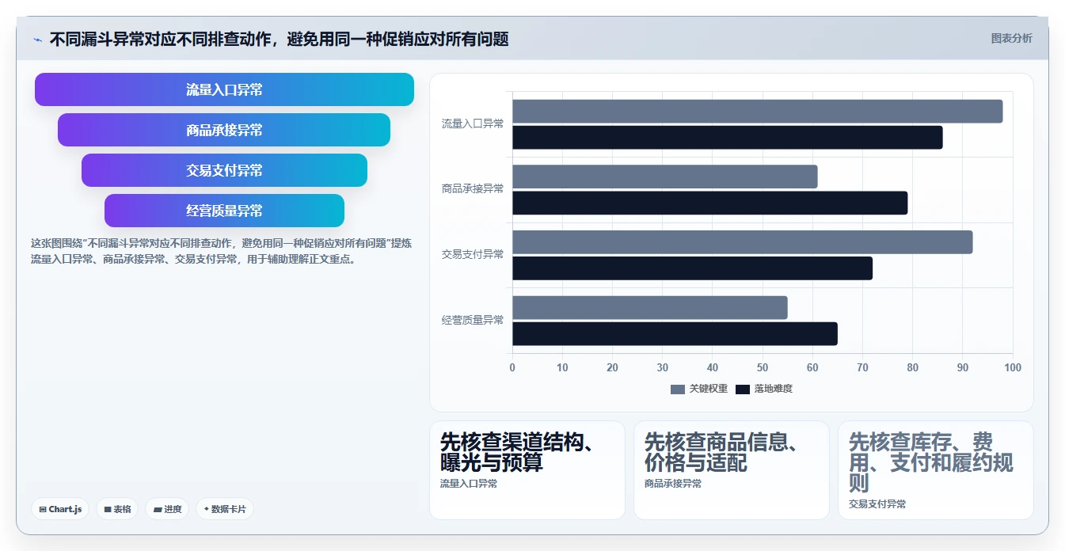Click the 流量入口异常 caption in first card
1065x551 pixels.
pos(469,484)
